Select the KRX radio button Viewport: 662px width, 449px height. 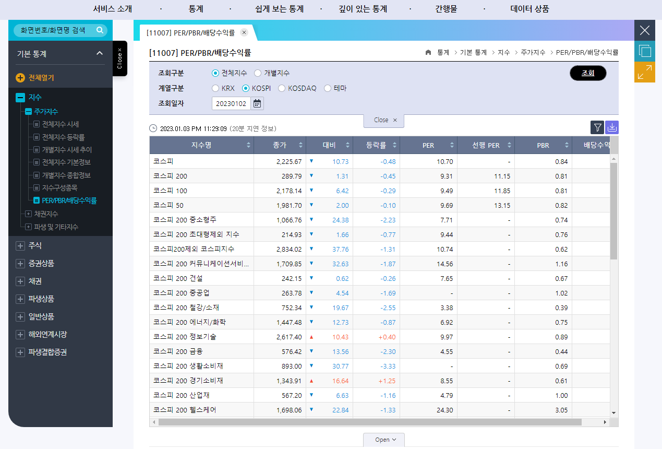pyautogui.click(x=215, y=88)
